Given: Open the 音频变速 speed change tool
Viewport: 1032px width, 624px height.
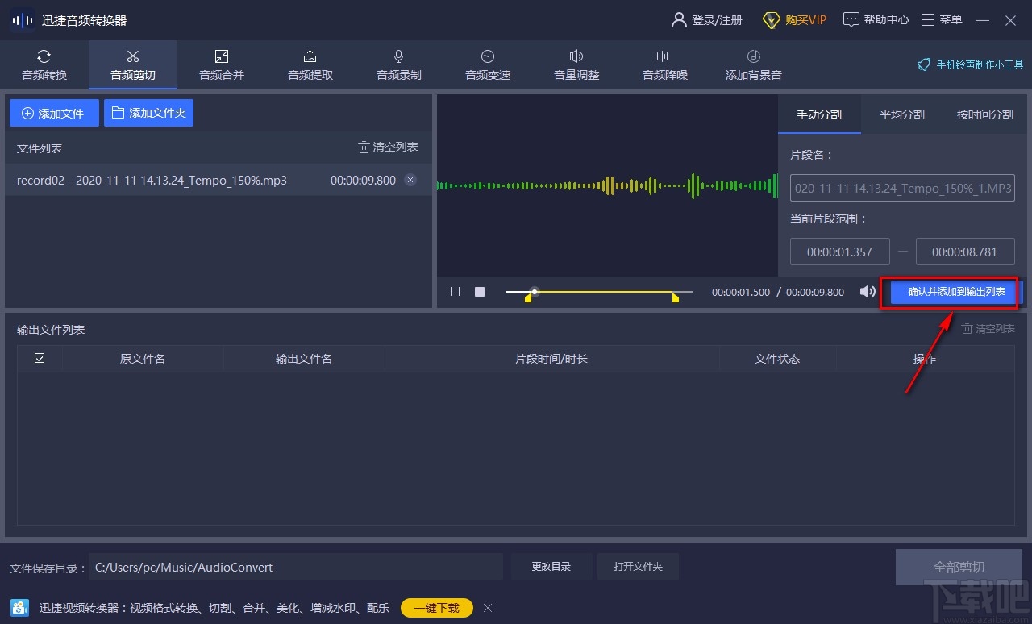Looking at the screenshot, I should 487,64.
